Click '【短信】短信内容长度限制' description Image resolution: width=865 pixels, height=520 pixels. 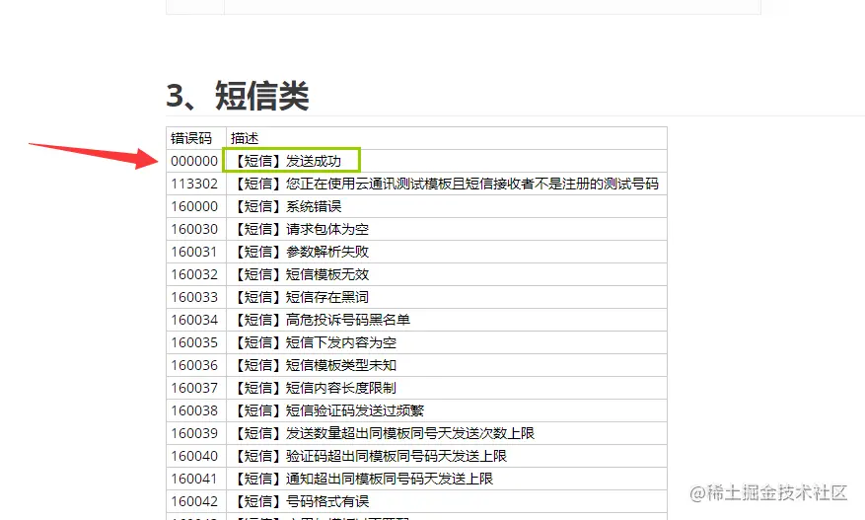coord(314,388)
